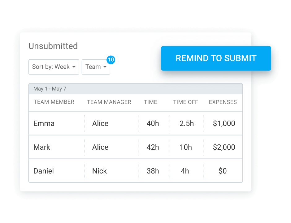Open Emma's timesheet row

pyautogui.click(x=44, y=123)
